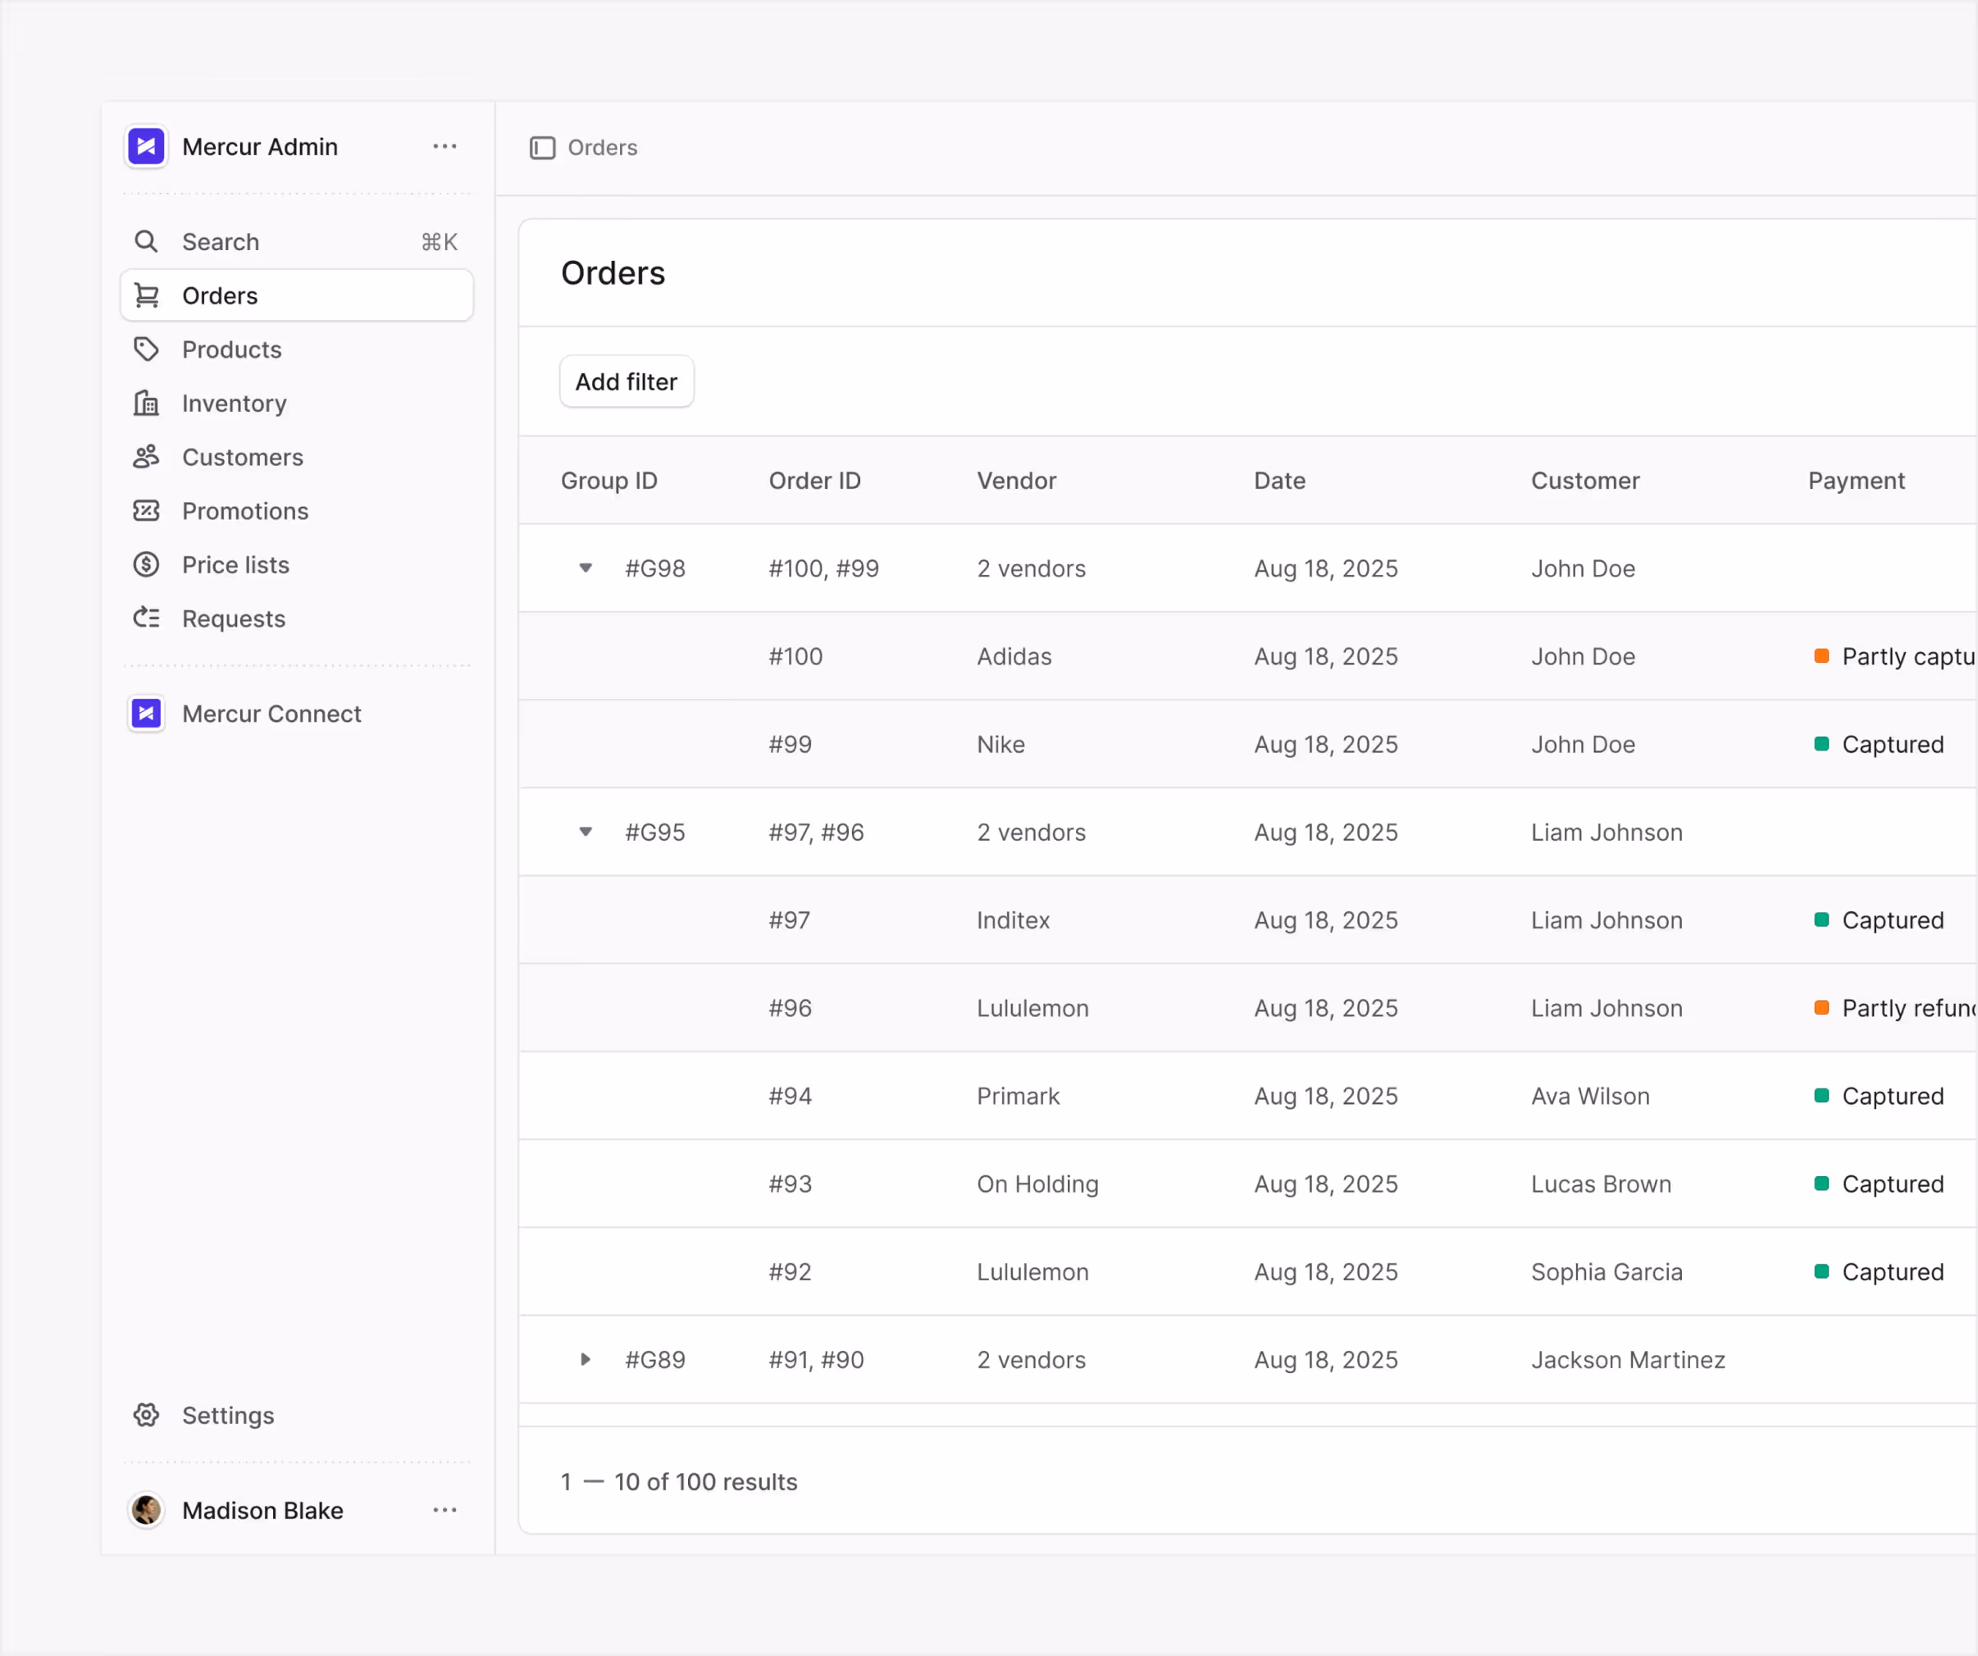Collapse the #G98 order group
This screenshot has height=1656, width=1978.
pos(586,568)
